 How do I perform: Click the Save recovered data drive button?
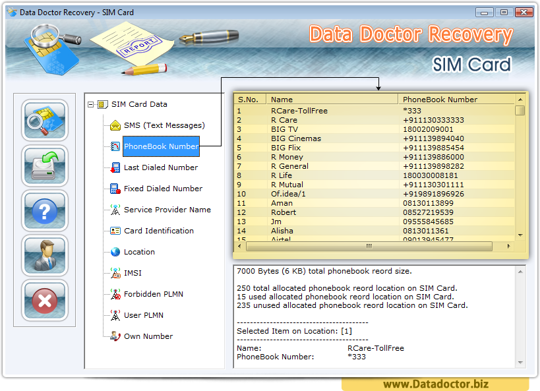pos(45,165)
